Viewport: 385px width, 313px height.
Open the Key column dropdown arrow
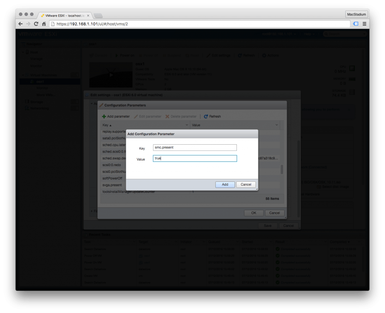click(x=186, y=125)
